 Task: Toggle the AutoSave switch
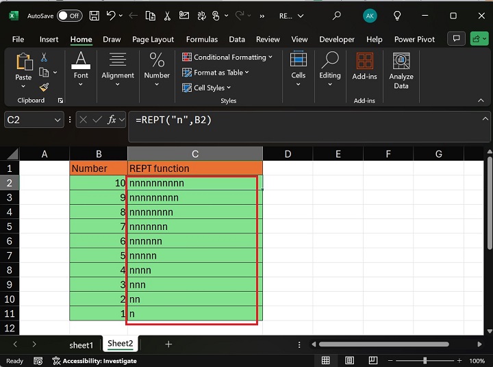tap(70, 15)
